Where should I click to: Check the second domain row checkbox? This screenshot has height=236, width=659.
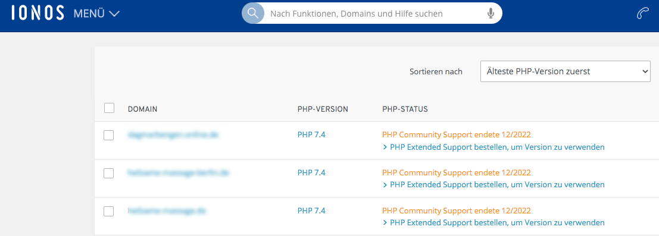coord(109,173)
